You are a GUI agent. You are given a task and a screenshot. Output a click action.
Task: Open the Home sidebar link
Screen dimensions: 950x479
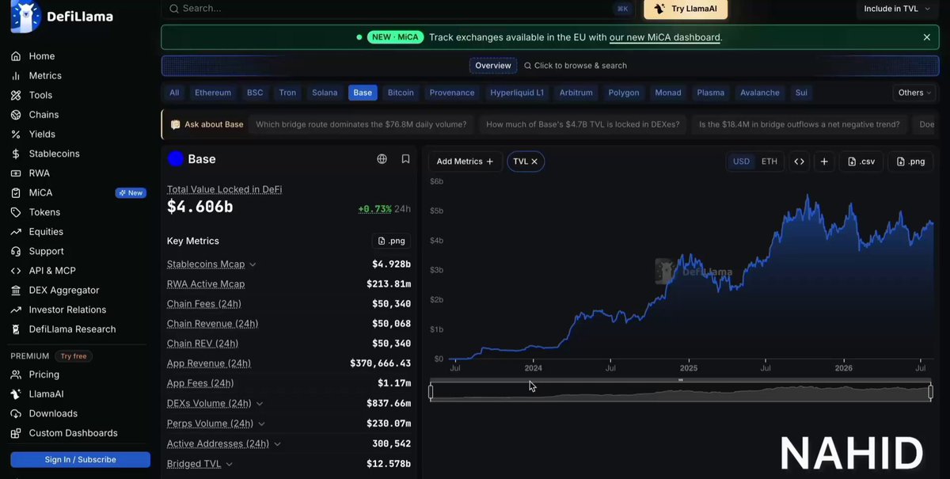pyautogui.click(x=42, y=56)
